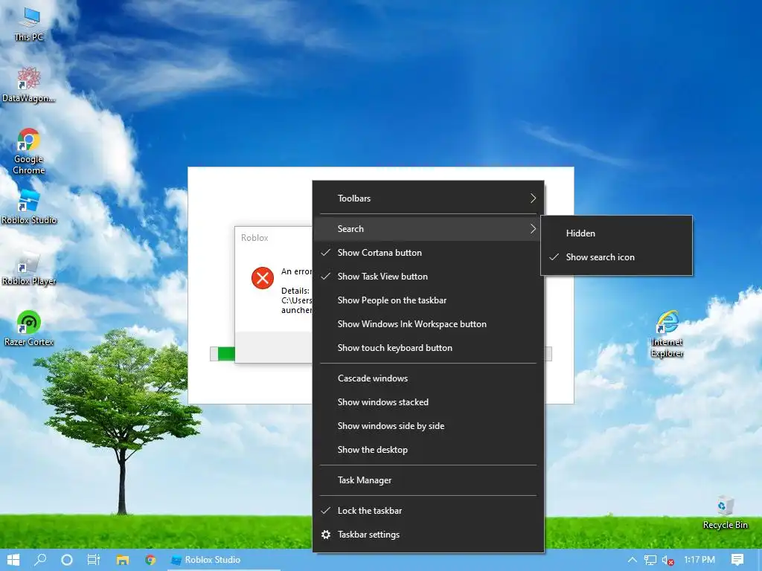Open File Explorer from the taskbar
This screenshot has height=571, width=762.
coord(123,560)
